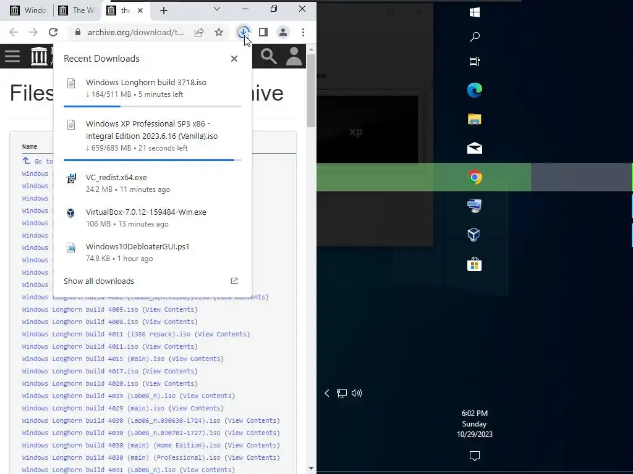This screenshot has width=633, height=474.
Task: Open the Internet Archive hamburger menu
Action: pos(12,56)
